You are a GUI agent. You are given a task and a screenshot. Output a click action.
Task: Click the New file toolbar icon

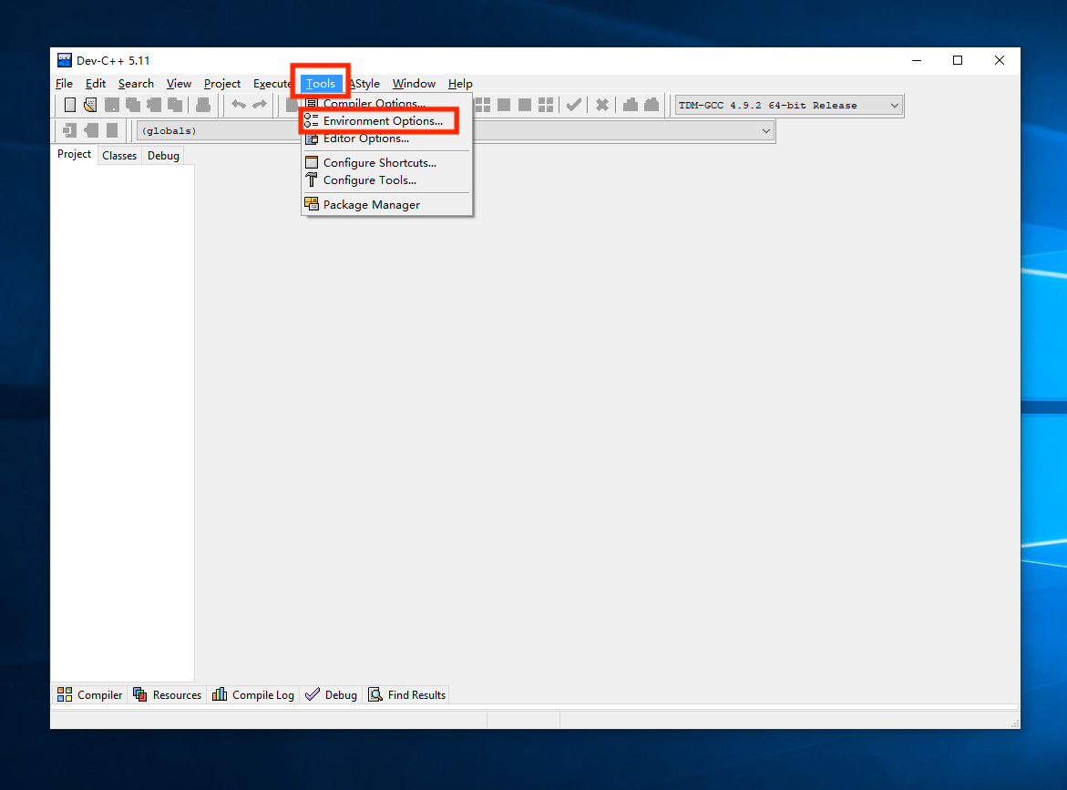click(x=70, y=105)
